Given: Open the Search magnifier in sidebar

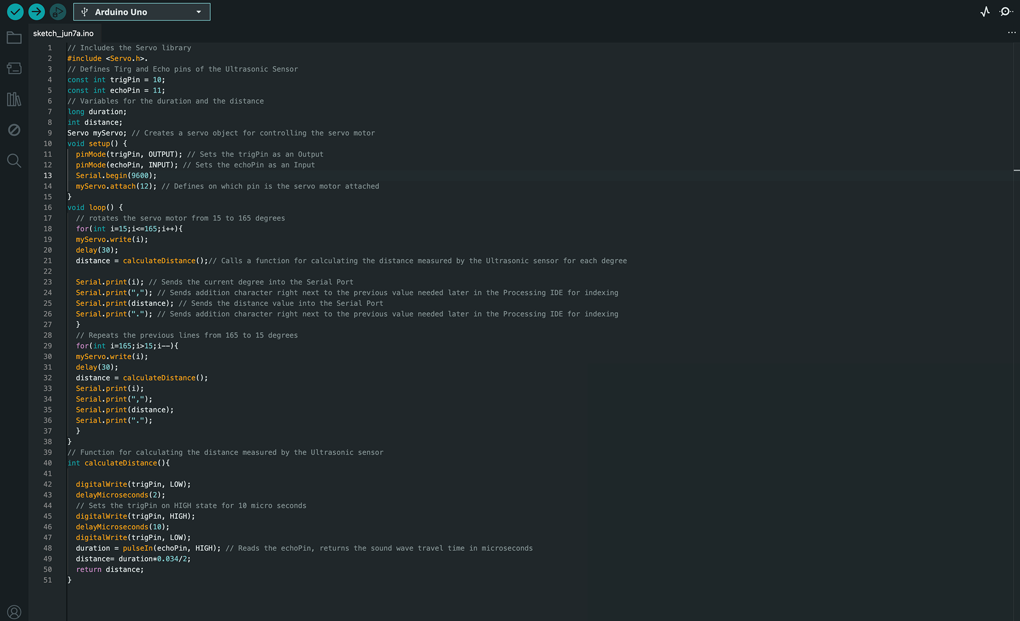Looking at the screenshot, I should (14, 160).
